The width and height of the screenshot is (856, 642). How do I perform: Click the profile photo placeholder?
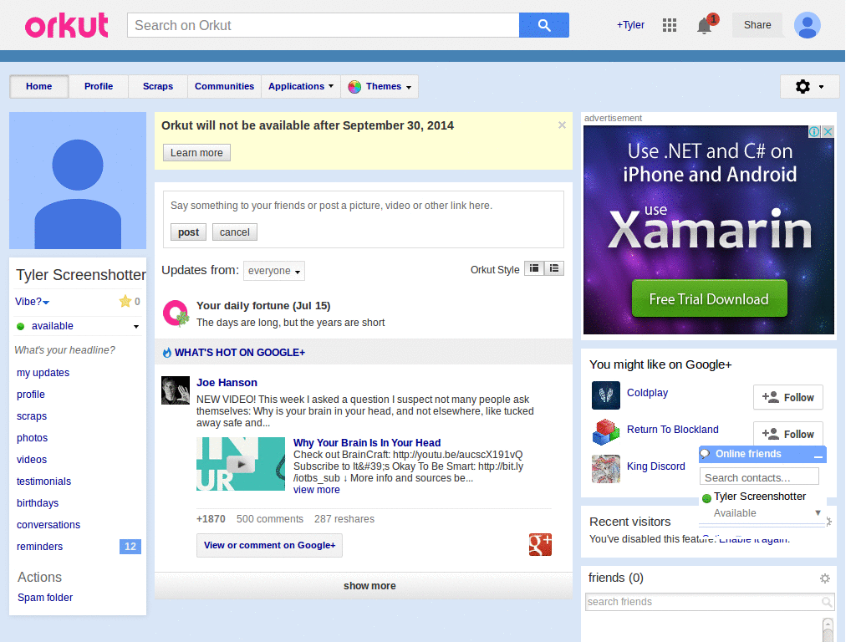(78, 181)
